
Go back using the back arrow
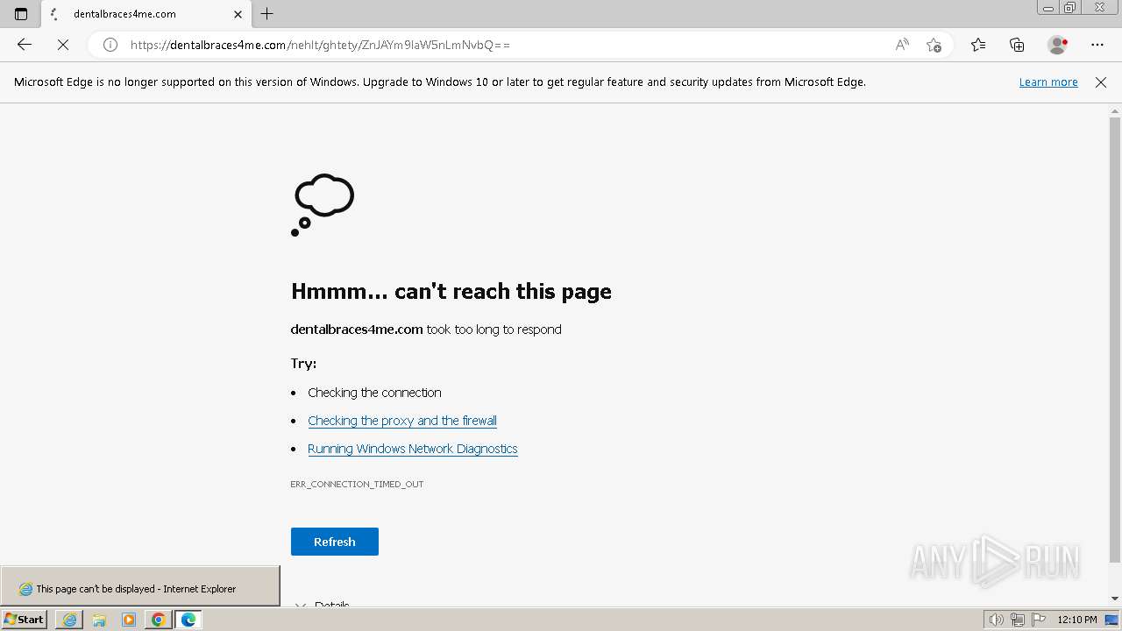pyautogui.click(x=25, y=45)
